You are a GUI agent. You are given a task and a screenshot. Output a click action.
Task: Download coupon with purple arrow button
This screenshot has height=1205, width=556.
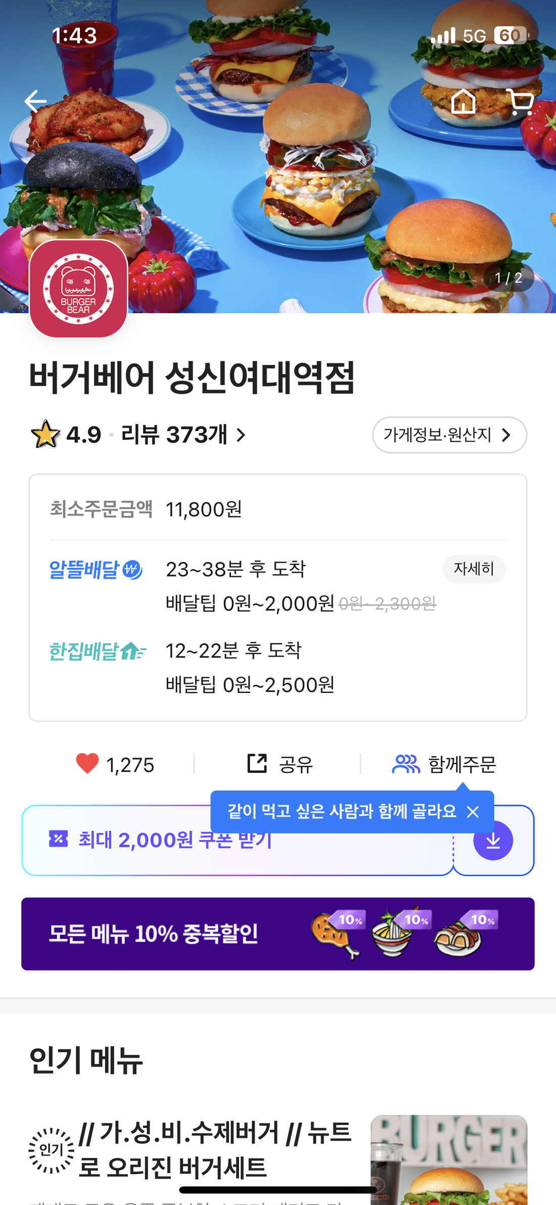[493, 841]
